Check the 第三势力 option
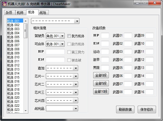The width and height of the screenshot is (163, 121). point(69,52)
